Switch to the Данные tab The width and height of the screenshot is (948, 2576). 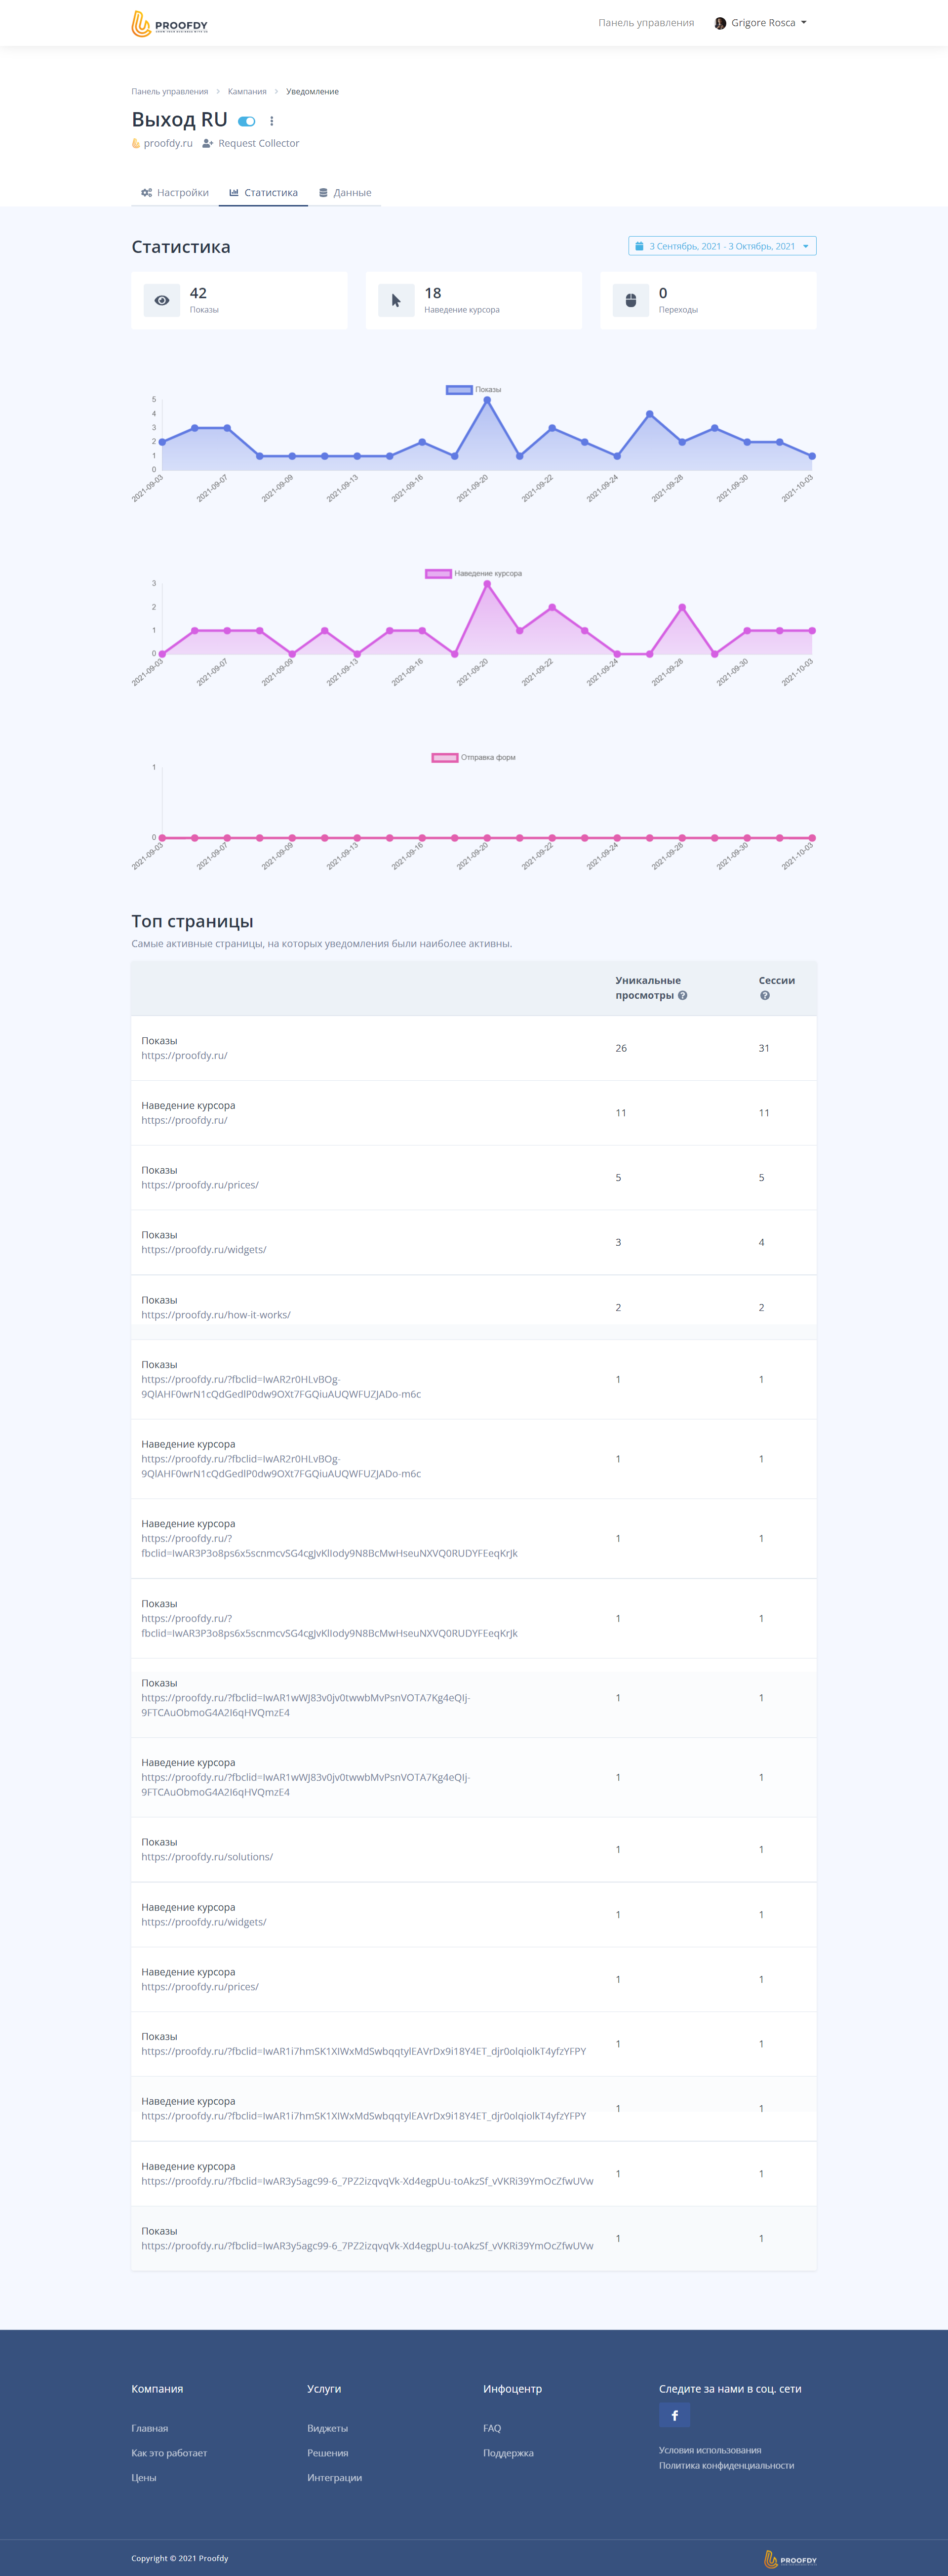[x=345, y=193]
